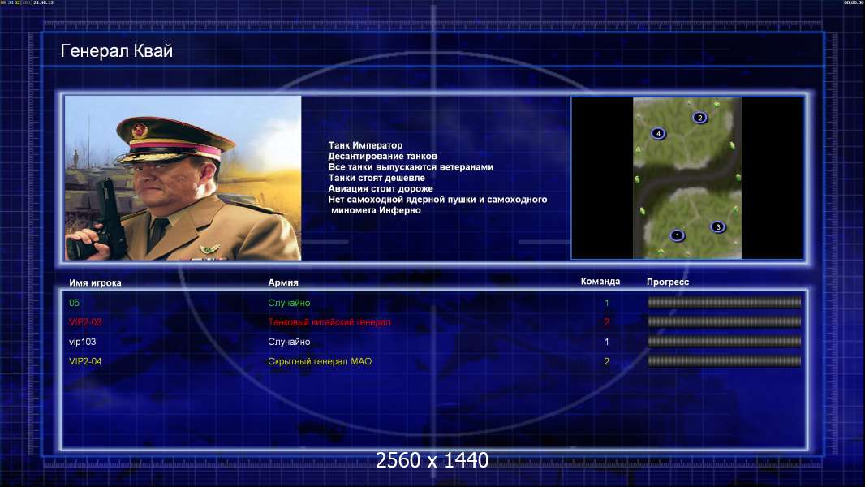Click 'Все танки выпускаются ветеранами' line
Screen dimensions: 865x487
(411, 166)
